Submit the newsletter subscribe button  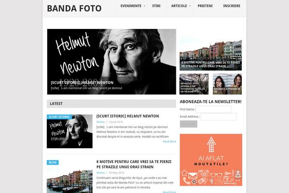(x=188, y=124)
